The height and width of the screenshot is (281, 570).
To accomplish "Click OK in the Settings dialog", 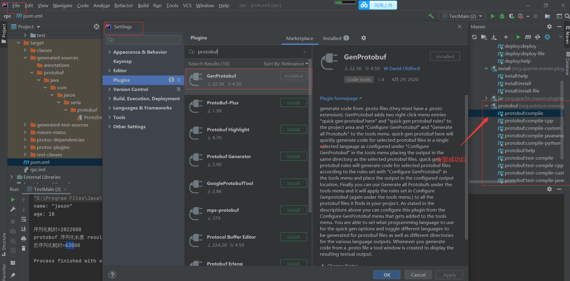I will click(387, 275).
